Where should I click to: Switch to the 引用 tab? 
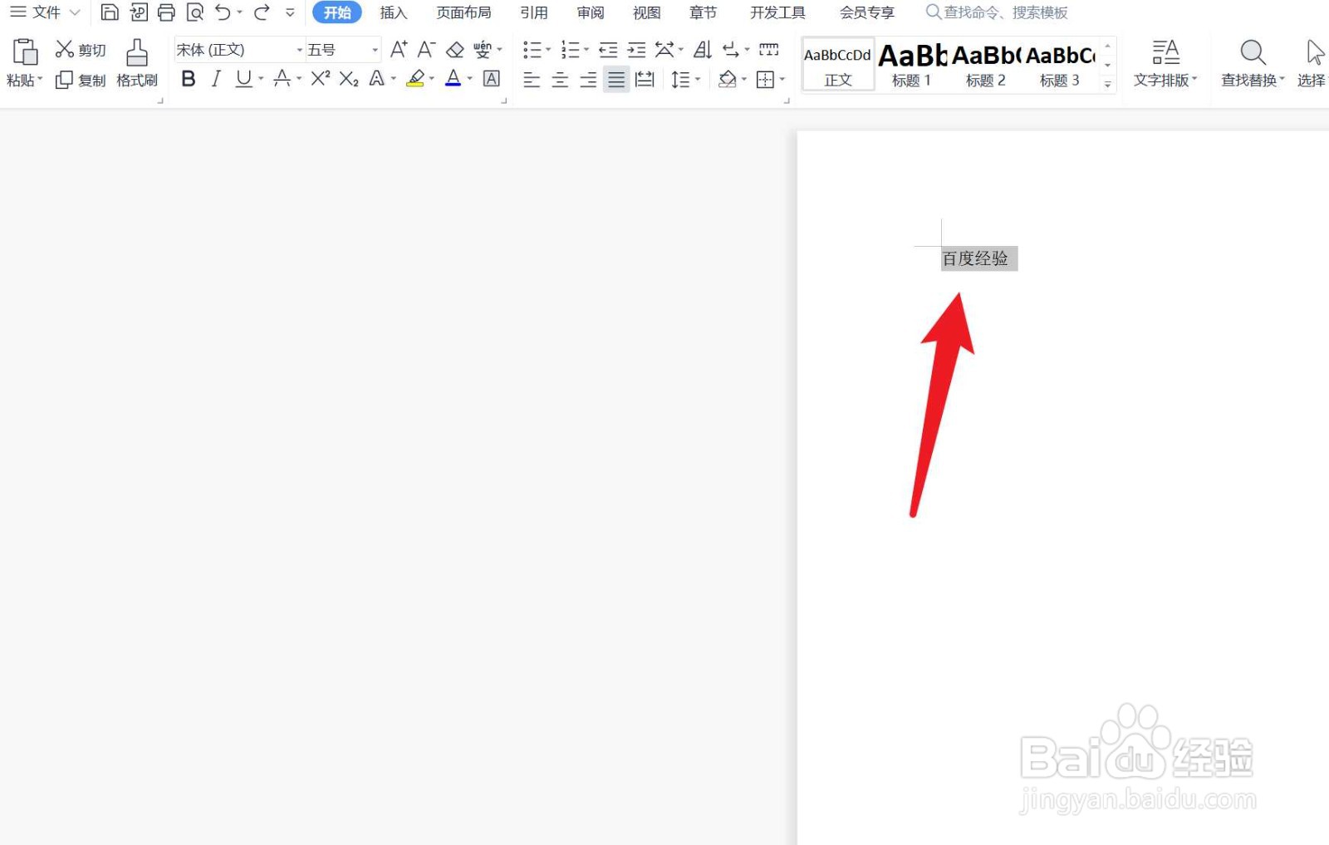coord(534,12)
